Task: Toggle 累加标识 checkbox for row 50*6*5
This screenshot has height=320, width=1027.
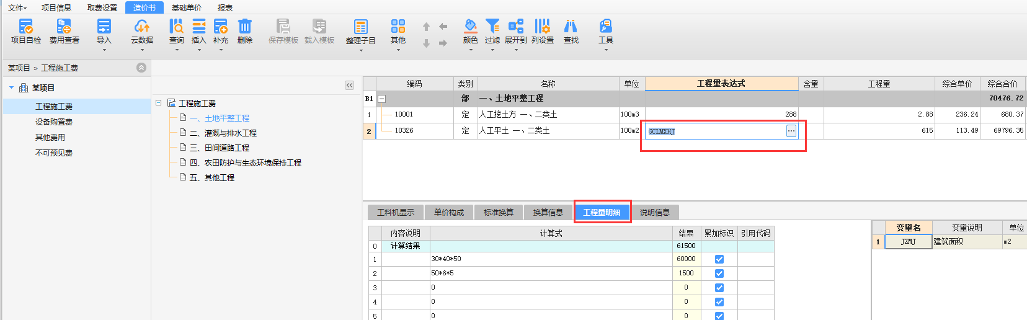Action: pos(719,273)
